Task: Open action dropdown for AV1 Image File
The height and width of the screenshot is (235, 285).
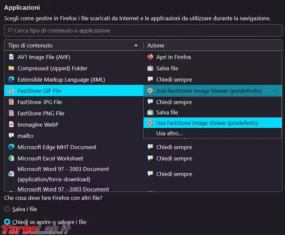Action: (212, 57)
